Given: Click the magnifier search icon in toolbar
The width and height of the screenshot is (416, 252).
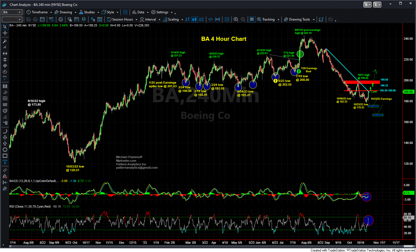Looking at the screenshot, I should [51, 19].
